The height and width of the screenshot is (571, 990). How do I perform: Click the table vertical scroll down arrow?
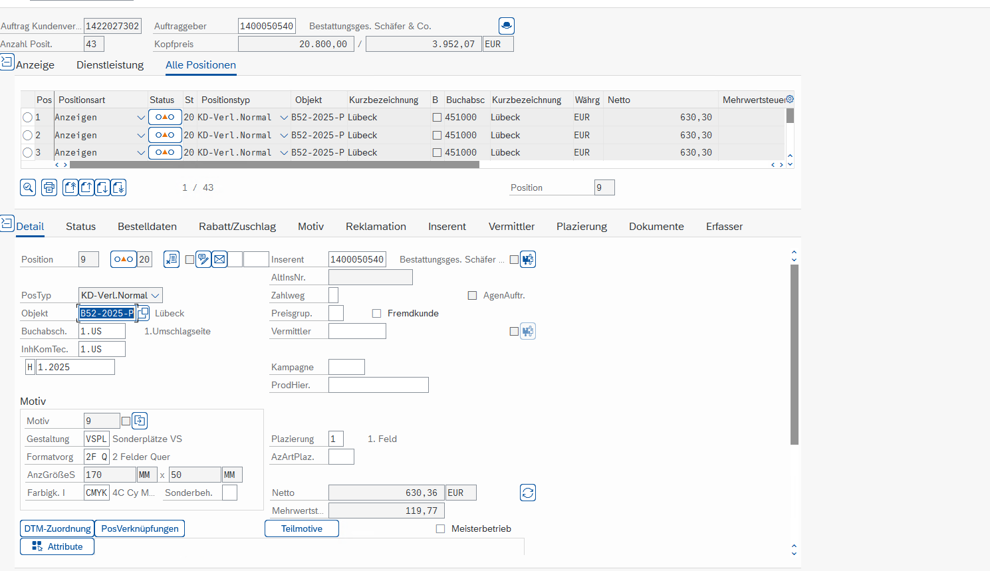click(x=790, y=164)
